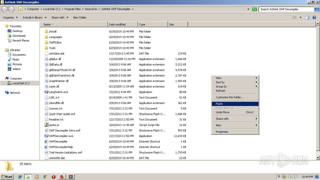Open the Install folder icon
Viewport: 320px width, 180px height.
click(x=46, y=31)
